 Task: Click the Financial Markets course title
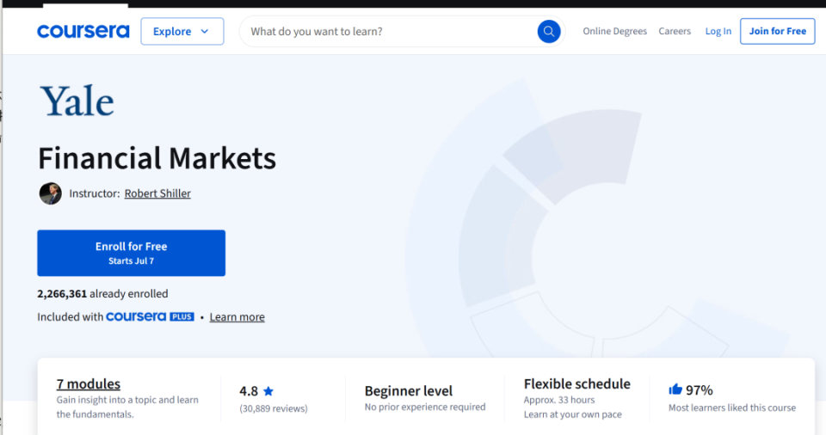(x=157, y=158)
